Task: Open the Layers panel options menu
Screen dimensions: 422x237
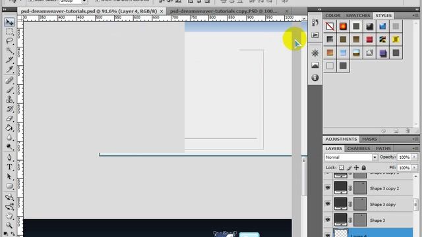Action: tap(415, 148)
